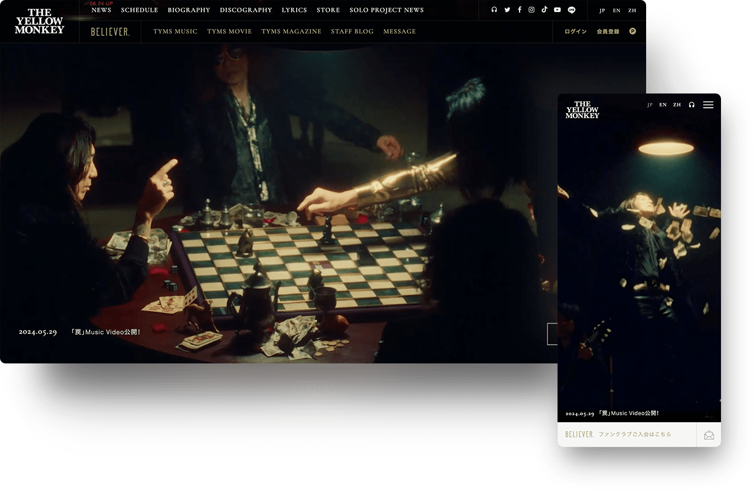
Task: Go to the BIOGRAPHY page
Action: click(x=189, y=10)
